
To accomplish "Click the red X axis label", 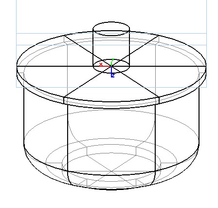I will (x=101, y=64).
